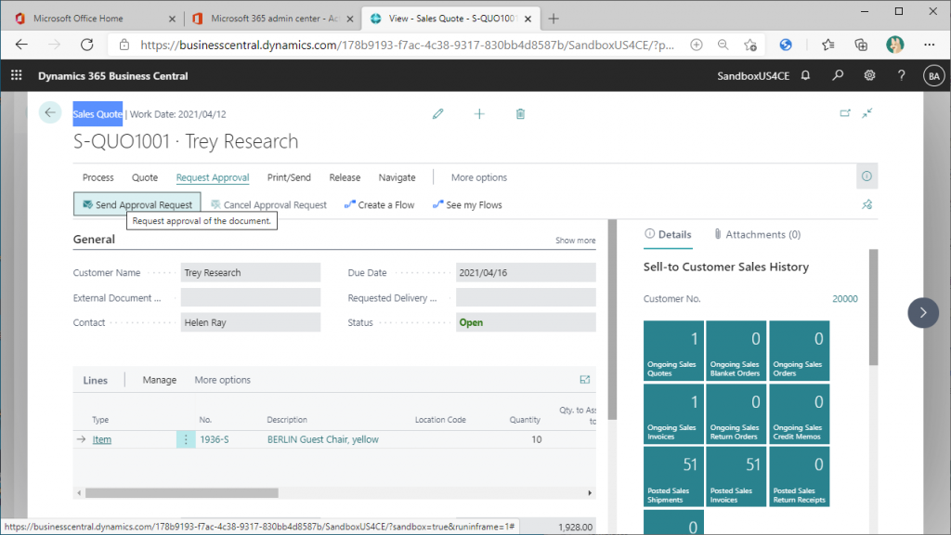
Task: Click the lines horizontal scrollbar thumb
Action: point(181,493)
